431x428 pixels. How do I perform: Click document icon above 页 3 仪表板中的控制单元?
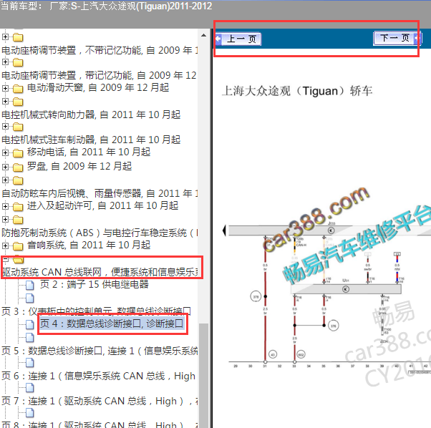coord(30,298)
